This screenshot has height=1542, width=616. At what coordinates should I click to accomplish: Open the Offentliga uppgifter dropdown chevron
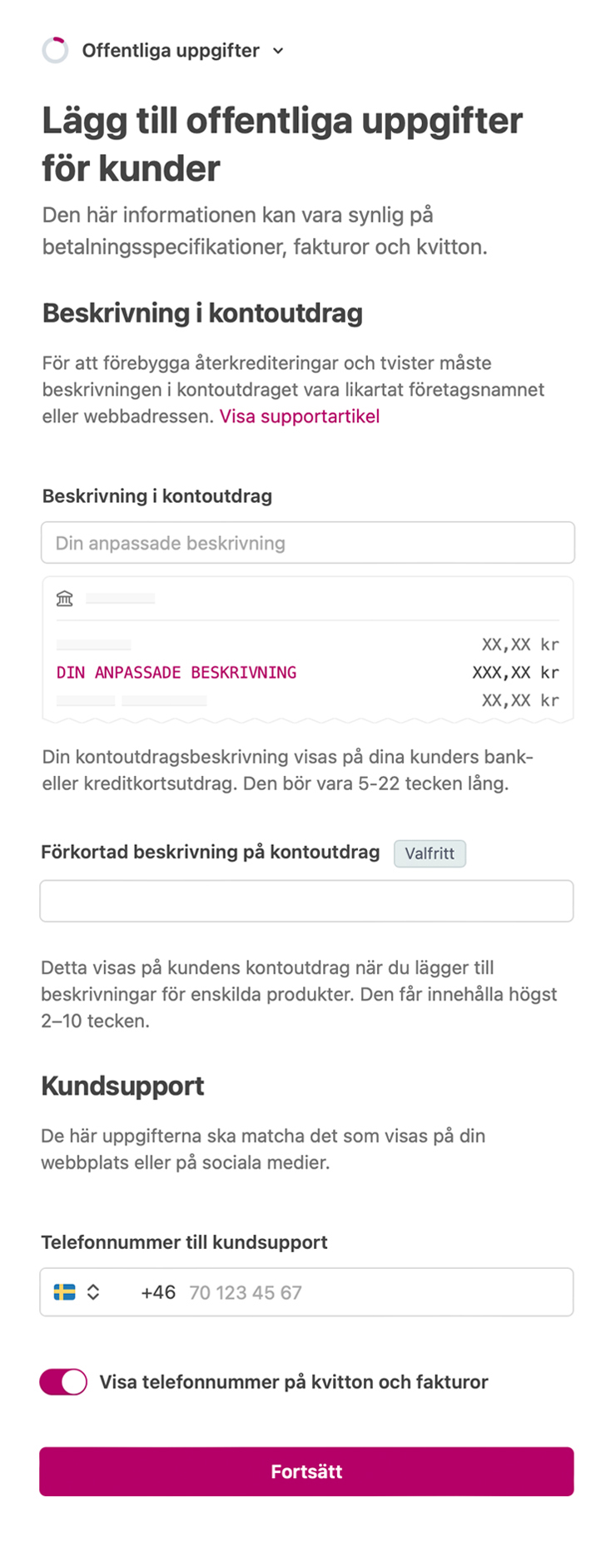click(277, 51)
